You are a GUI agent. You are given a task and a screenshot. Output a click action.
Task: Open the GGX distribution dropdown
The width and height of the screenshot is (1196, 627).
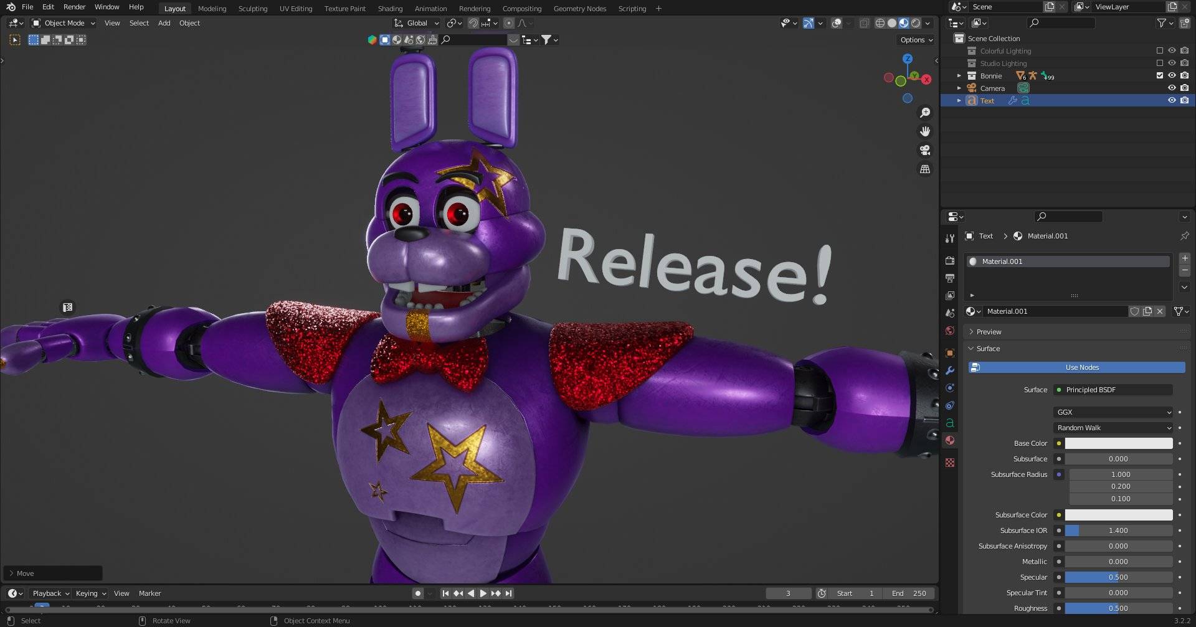click(x=1113, y=412)
